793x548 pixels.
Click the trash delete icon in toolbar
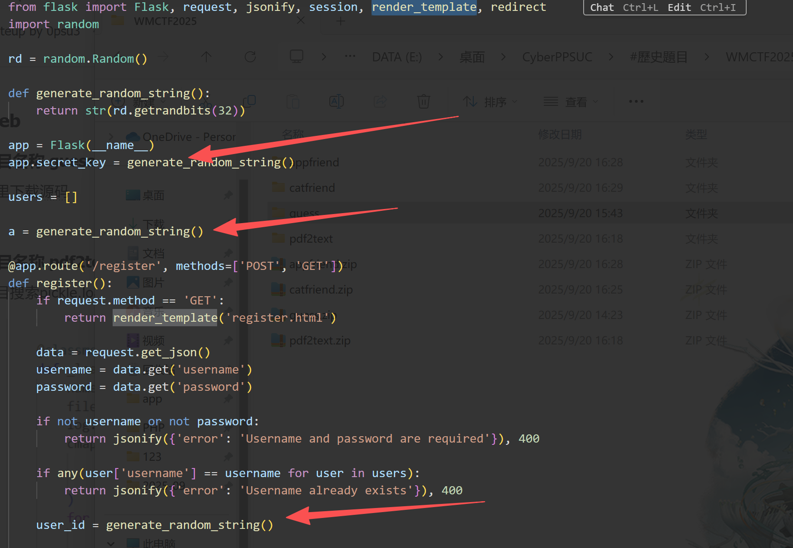point(423,101)
